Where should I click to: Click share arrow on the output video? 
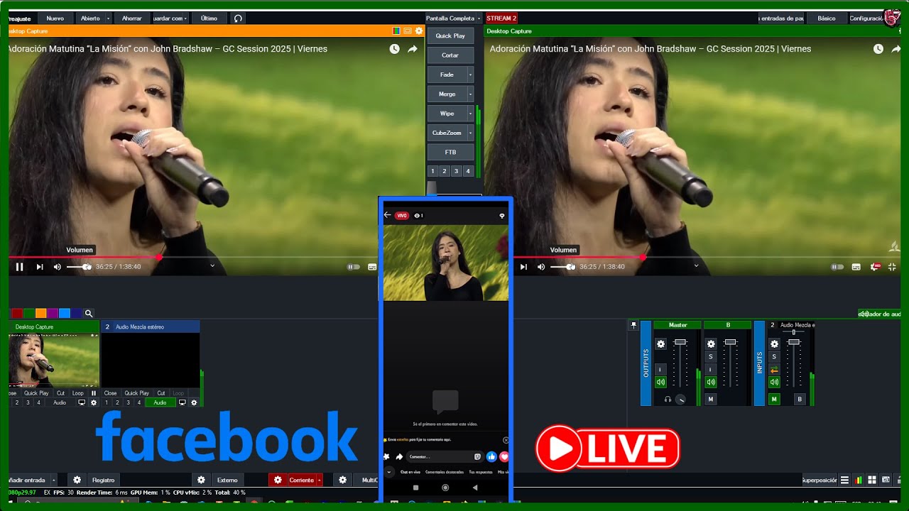(x=896, y=49)
